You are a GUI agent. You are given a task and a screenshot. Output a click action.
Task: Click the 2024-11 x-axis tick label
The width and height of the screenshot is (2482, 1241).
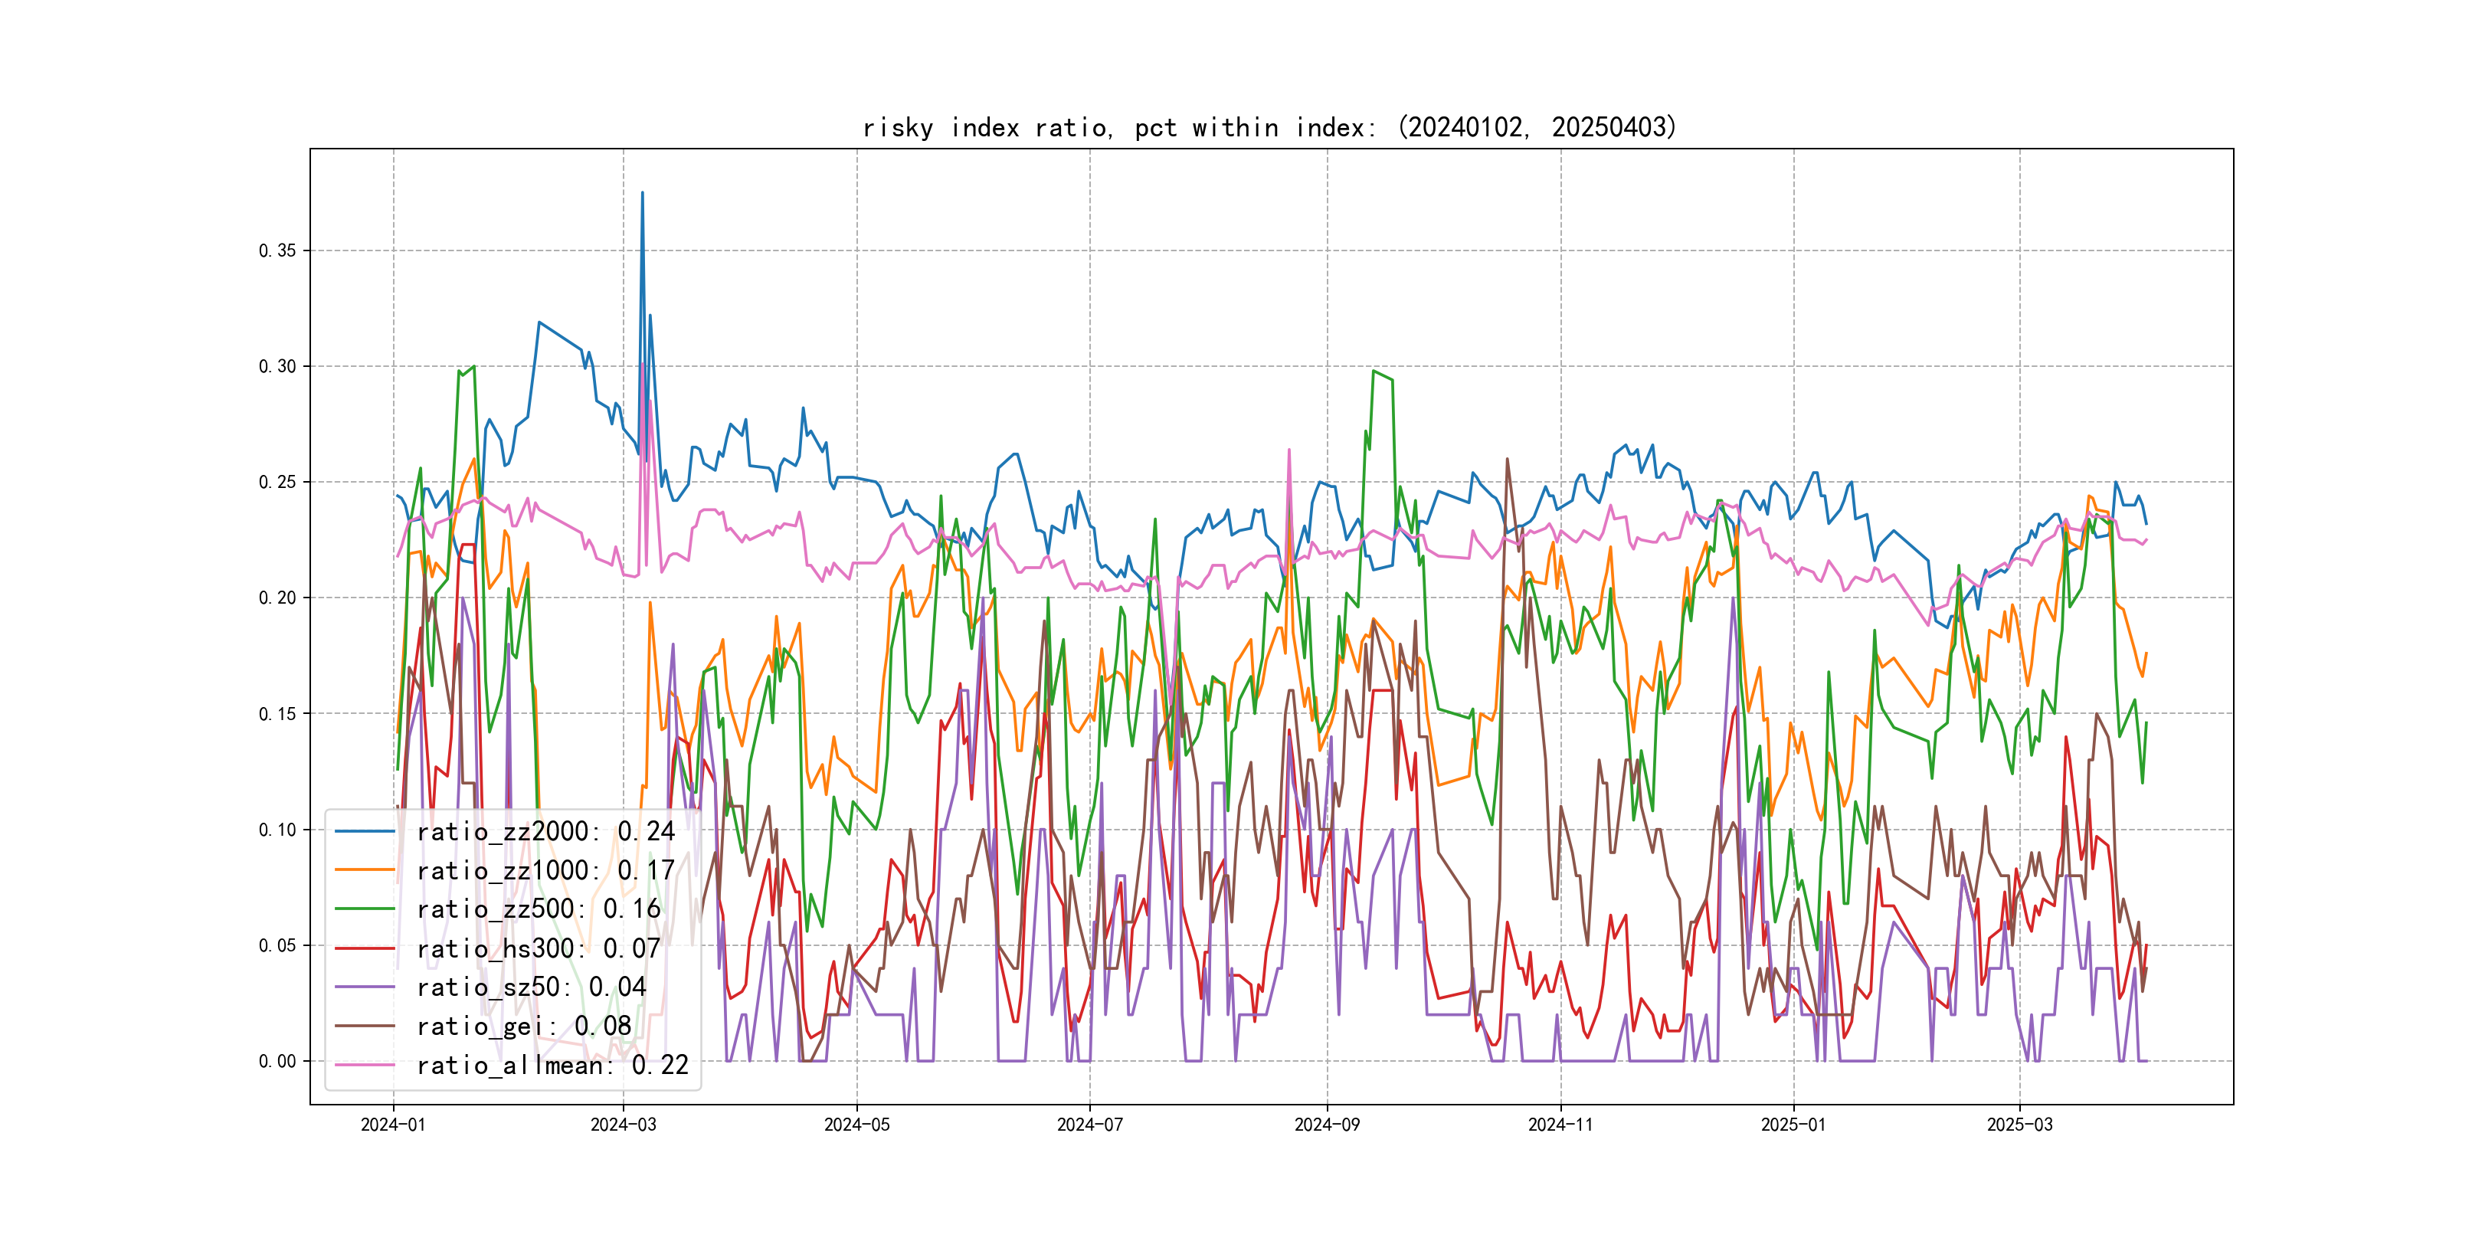pos(1560,1125)
